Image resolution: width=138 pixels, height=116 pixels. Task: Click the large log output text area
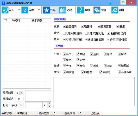tap(94, 93)
